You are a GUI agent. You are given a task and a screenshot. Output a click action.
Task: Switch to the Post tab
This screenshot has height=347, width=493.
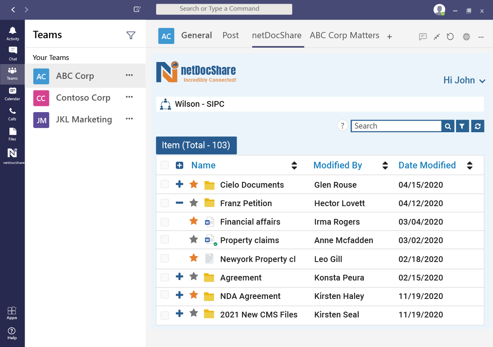pos(230,35)
